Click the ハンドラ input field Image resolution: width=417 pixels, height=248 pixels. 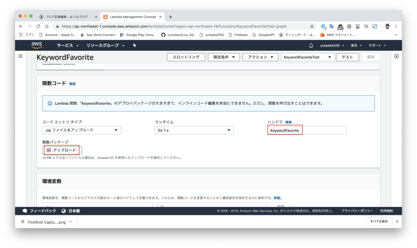[x=307, y=130]
